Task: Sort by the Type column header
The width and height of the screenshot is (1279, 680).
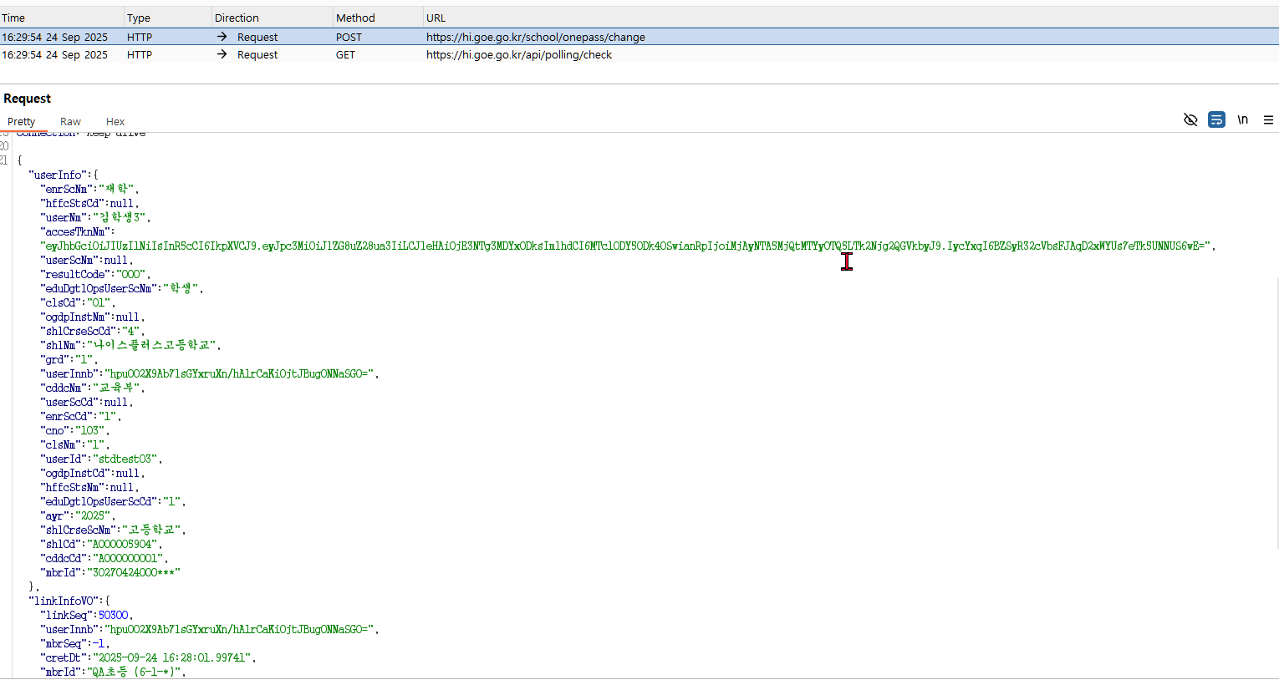Action: 139,18
